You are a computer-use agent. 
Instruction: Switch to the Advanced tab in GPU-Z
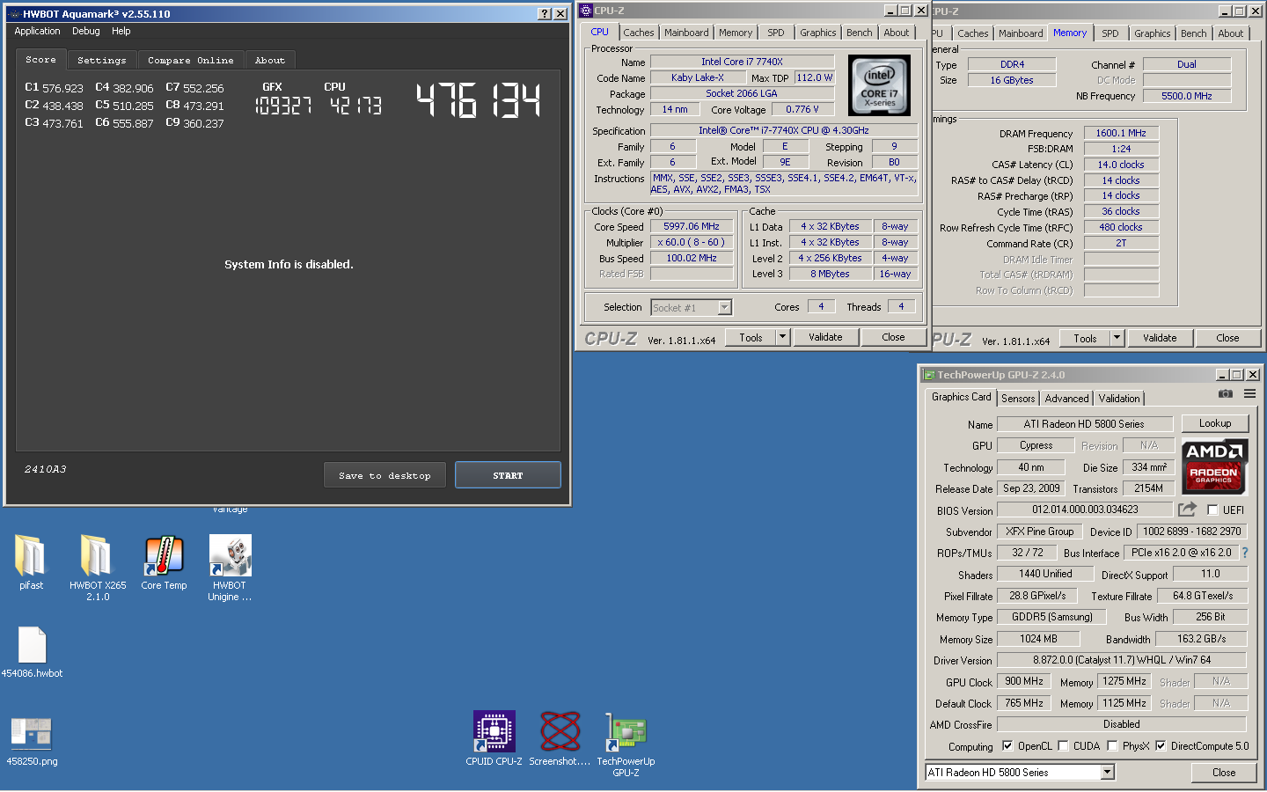[1067, 399]
